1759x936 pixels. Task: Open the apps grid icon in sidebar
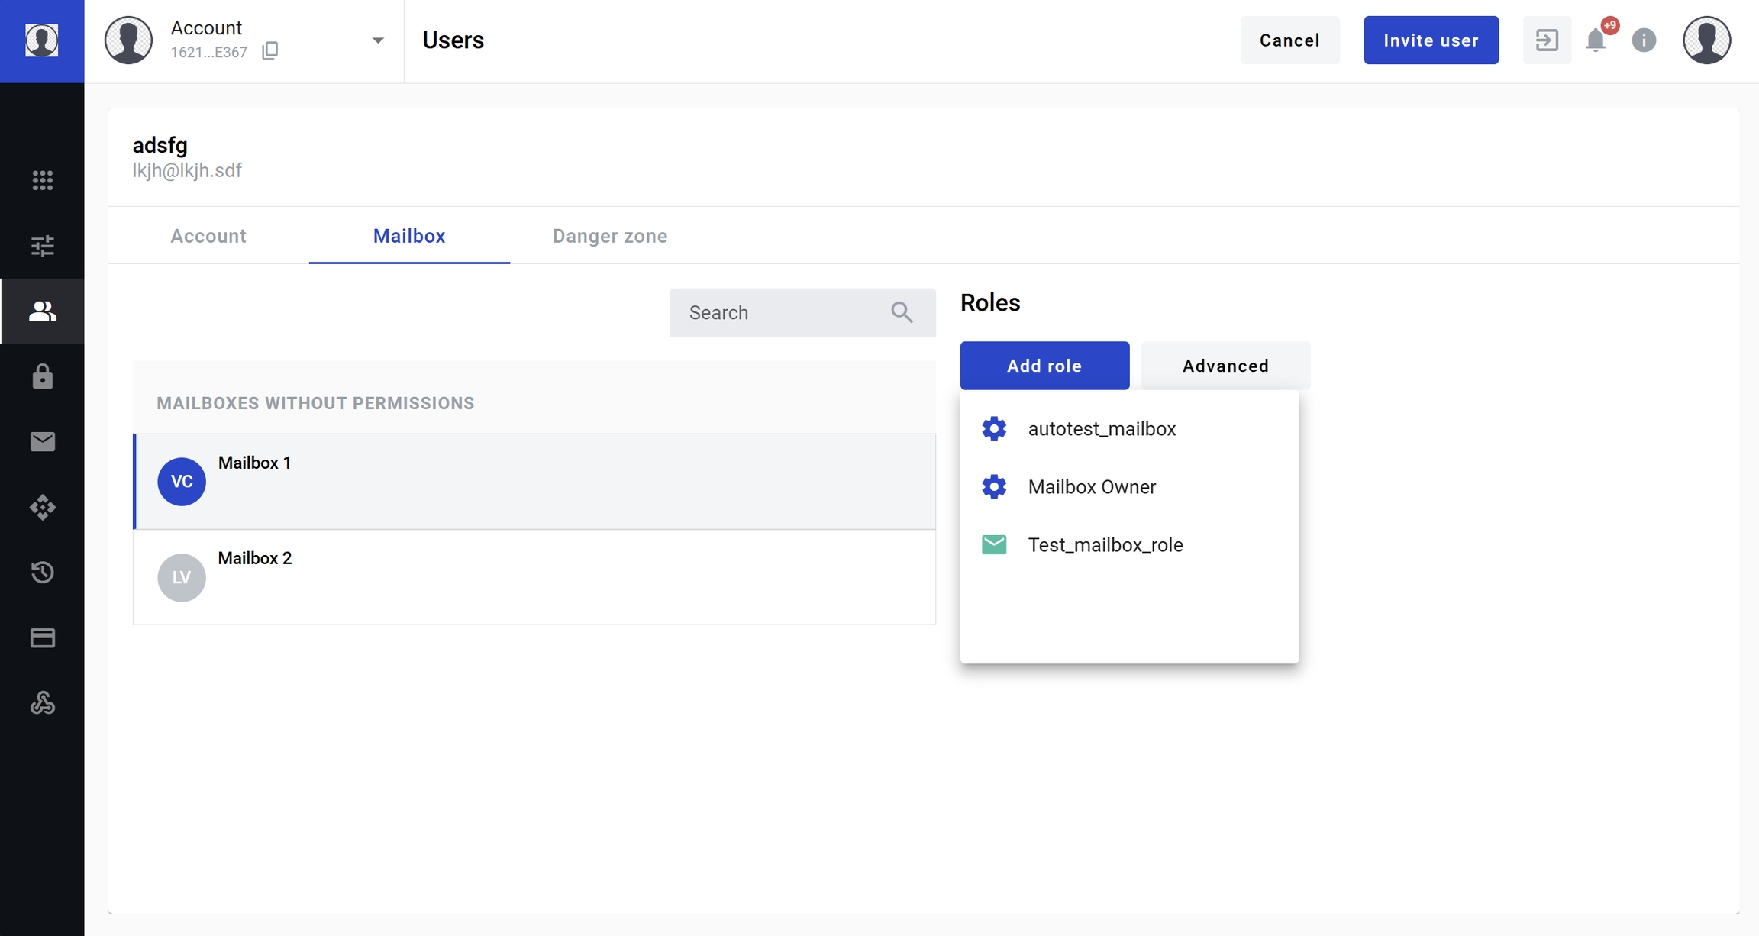tap(42, 180)
